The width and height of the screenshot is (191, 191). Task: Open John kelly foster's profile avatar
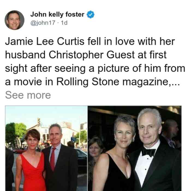tap(14, 20)
